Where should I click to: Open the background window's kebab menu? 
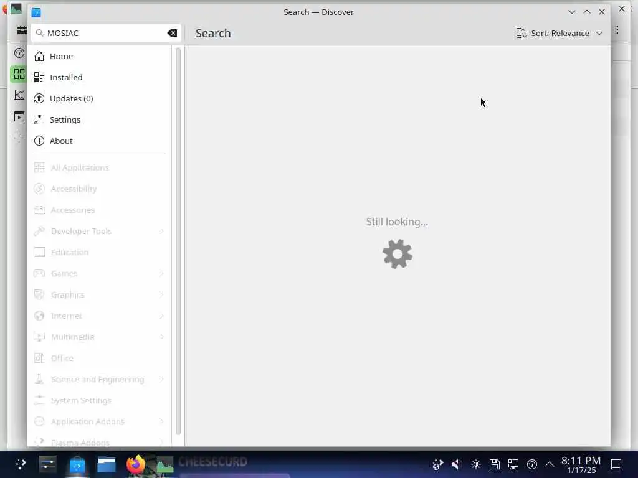point(617,30)
